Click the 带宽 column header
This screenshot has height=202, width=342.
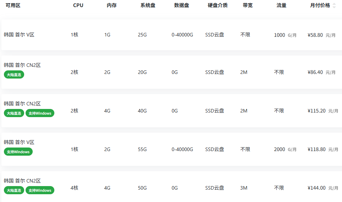coord(248,6)
